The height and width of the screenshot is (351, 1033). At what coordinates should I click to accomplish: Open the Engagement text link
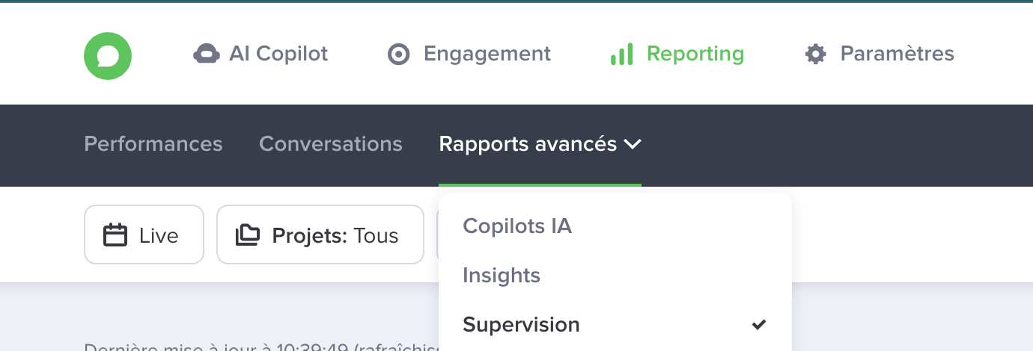(x=487, y=54)
